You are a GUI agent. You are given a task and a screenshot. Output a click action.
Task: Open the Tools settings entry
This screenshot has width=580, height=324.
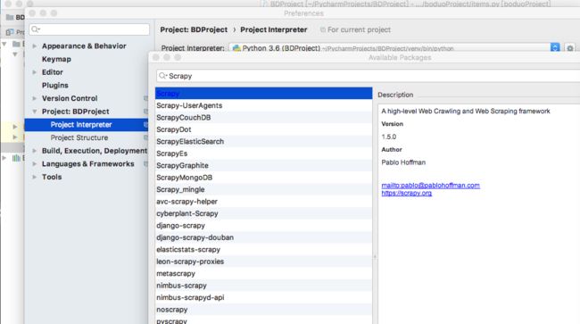point(52,177)
